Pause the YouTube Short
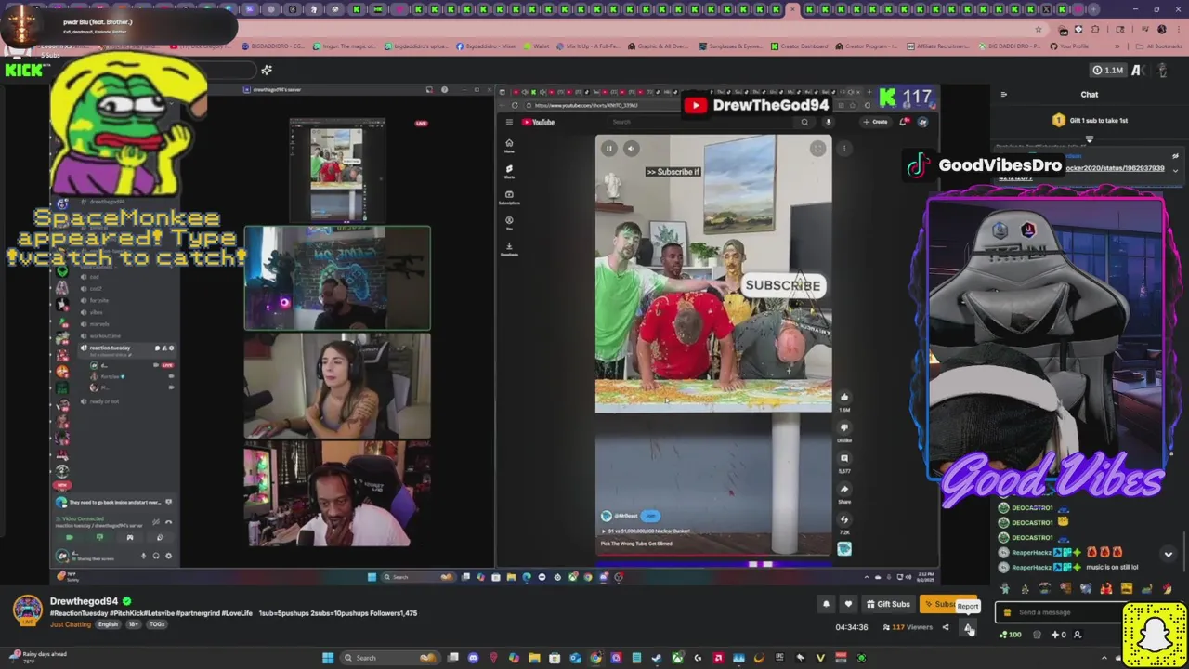This screenshot has width=1189, height=669. [x=609, y=149]
